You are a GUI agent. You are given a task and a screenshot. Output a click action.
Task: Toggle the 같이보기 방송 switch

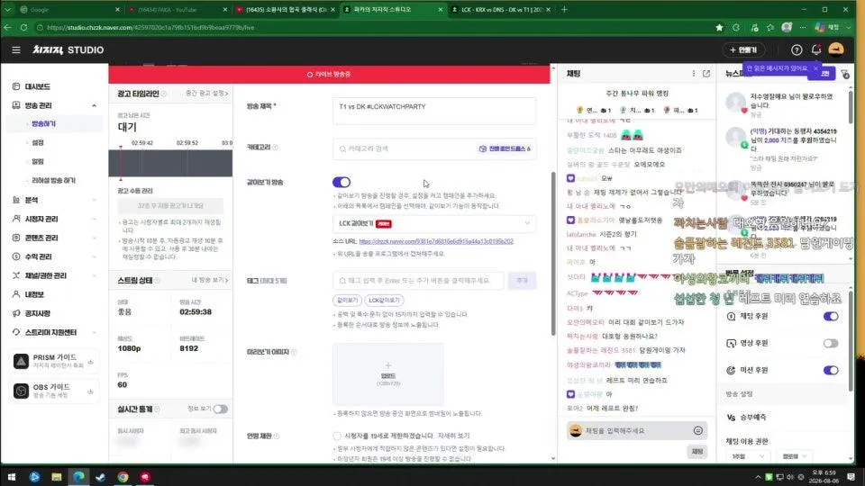[x=341, y=183]
